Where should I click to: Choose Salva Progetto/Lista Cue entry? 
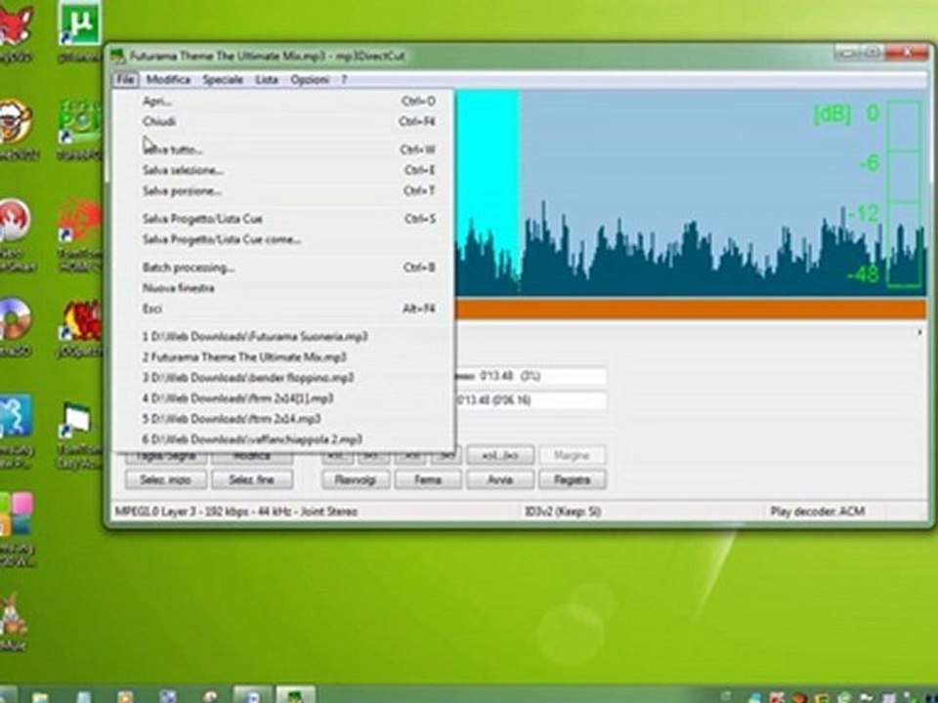[283, 219]
